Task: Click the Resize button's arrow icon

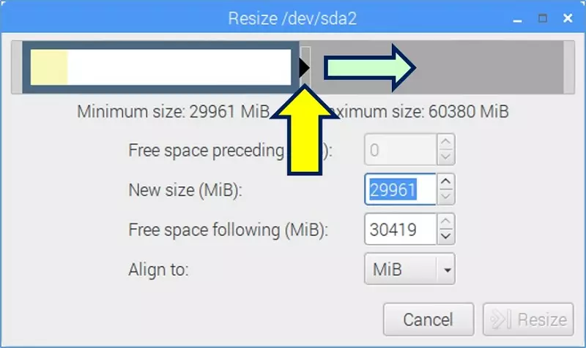Action: pos(500,319)
